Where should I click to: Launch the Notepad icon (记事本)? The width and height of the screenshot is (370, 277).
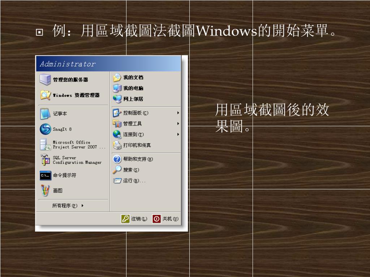tap(45, 114)
